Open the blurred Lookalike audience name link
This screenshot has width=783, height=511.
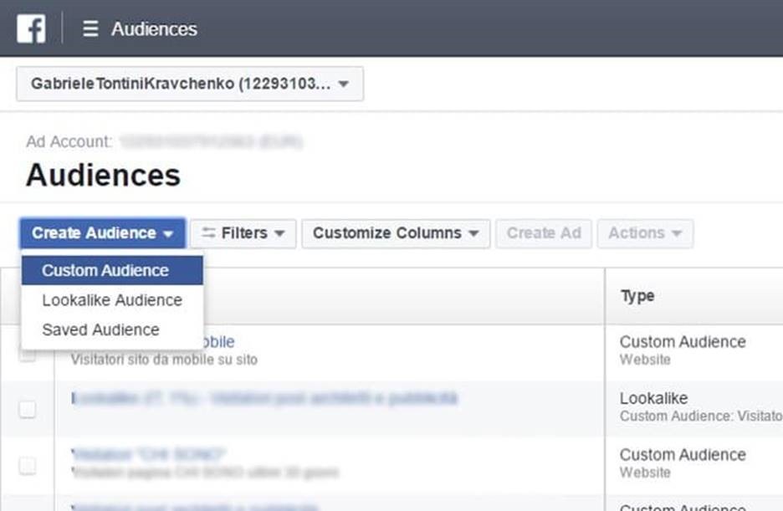pos(264,399)
